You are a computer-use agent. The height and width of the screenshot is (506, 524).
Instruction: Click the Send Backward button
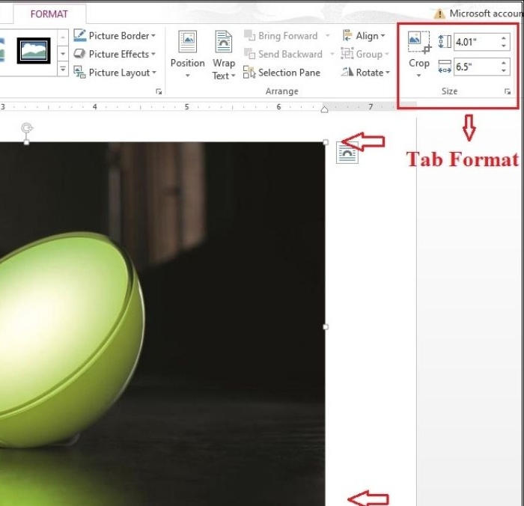284,54
